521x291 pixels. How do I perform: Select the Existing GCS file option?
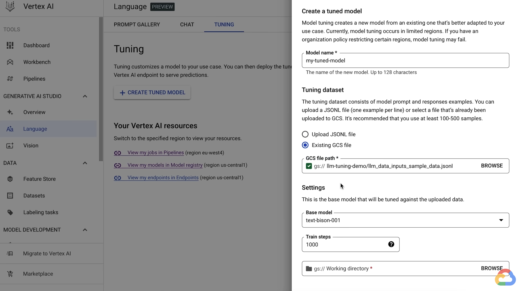[305, 145]
